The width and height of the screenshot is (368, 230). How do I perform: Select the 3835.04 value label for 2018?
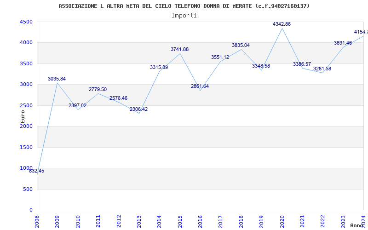(241, 45)
